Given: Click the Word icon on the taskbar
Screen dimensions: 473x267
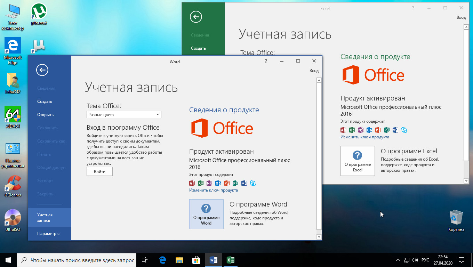Looking at the screenshot, I should click(214, 260).
